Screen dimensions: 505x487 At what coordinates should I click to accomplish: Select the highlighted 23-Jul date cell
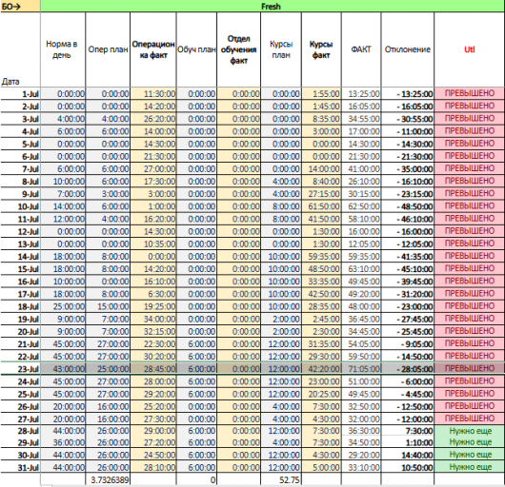point(20,369)
